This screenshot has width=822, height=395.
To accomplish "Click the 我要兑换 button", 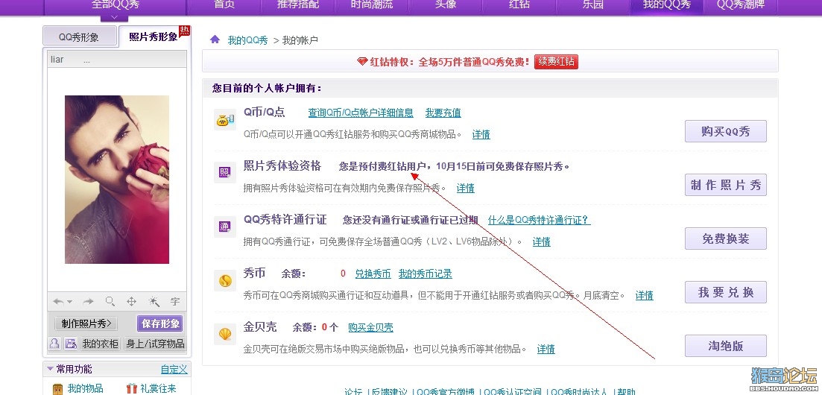I will [726, 292].
